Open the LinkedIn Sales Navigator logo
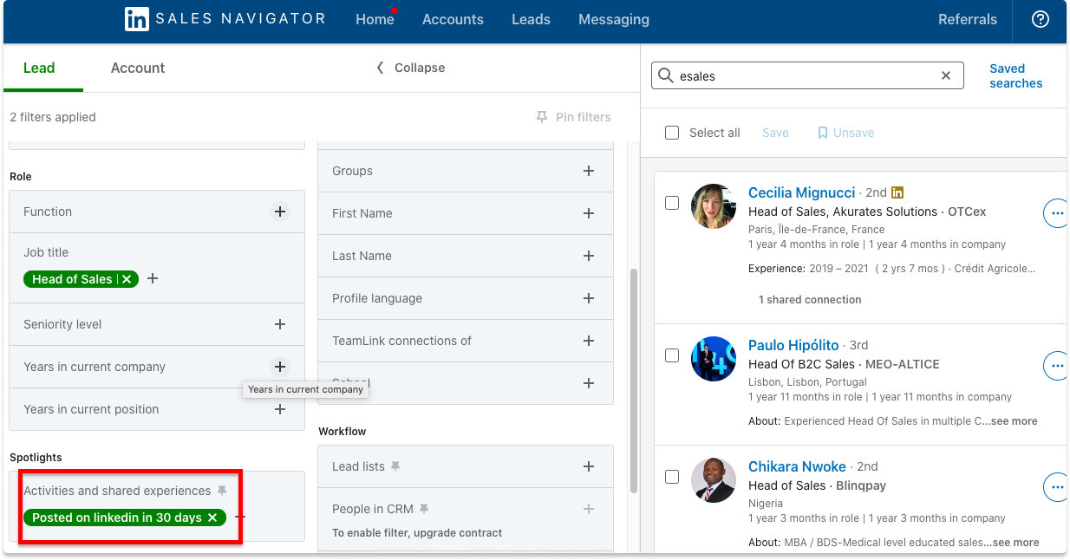The image size is (1070, 560). [x=225, y=19]
